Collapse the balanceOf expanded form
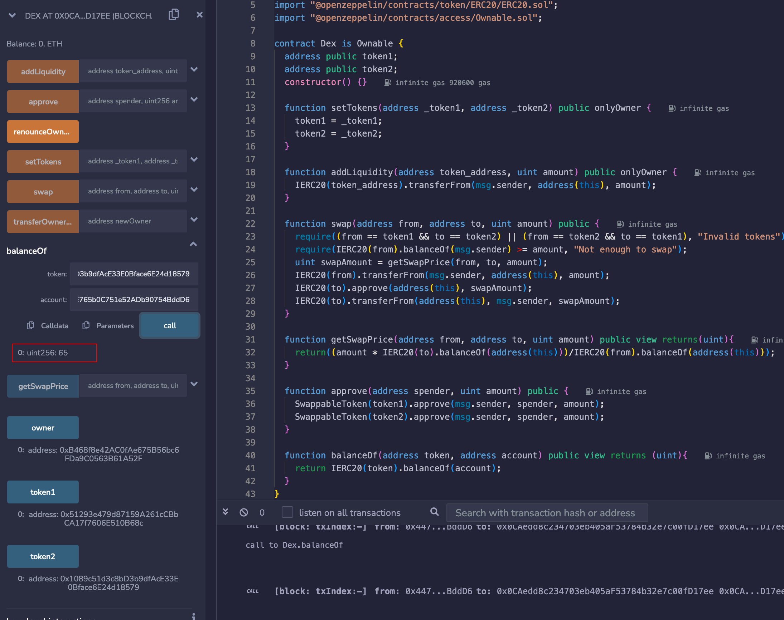The image size is (784, 620). pyautogui.click(x=193, y=244)
